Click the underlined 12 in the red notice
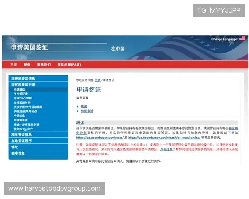Image resolution: width=249 pixels, height=199 pixels. pos(205,145)
